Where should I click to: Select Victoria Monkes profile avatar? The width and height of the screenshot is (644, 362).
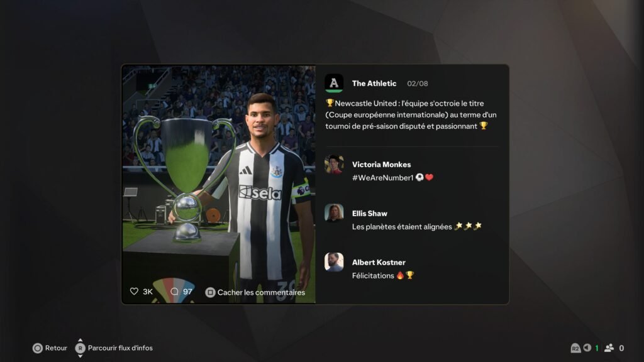click(x=334, y=164)
